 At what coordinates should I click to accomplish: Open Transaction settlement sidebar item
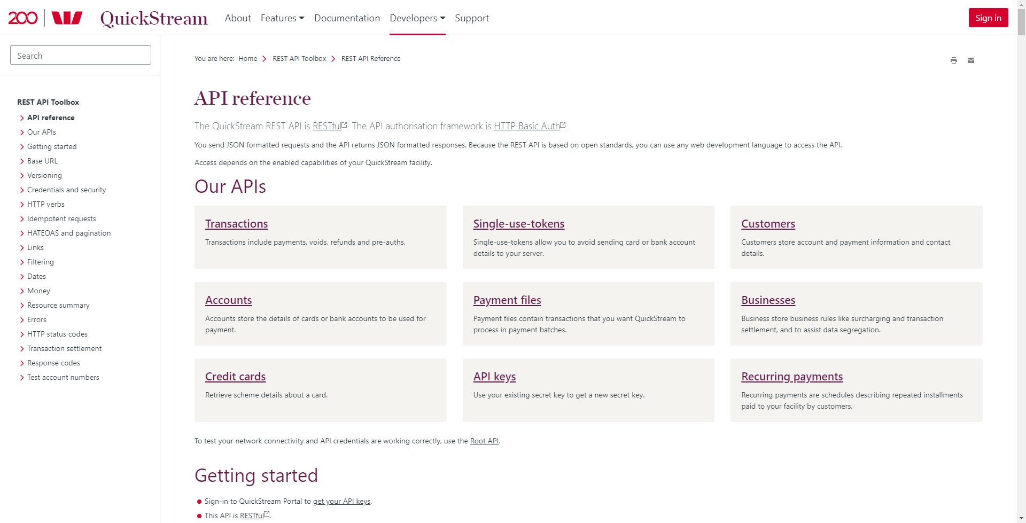(64, 348)
